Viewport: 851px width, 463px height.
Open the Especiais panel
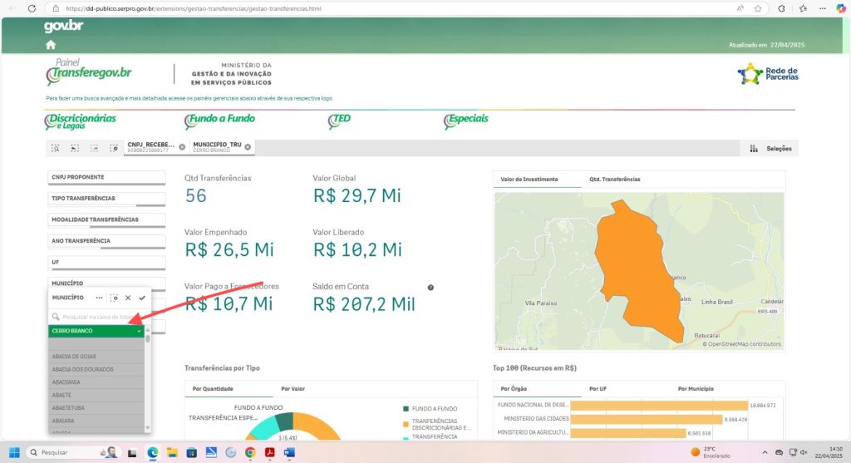point(465,121)
